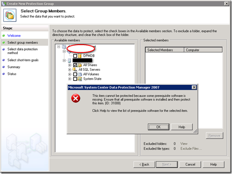Select the 'Select group members' step
This screenshot has height=174, width=232.
pyautogui.click(x=23, y=42)
